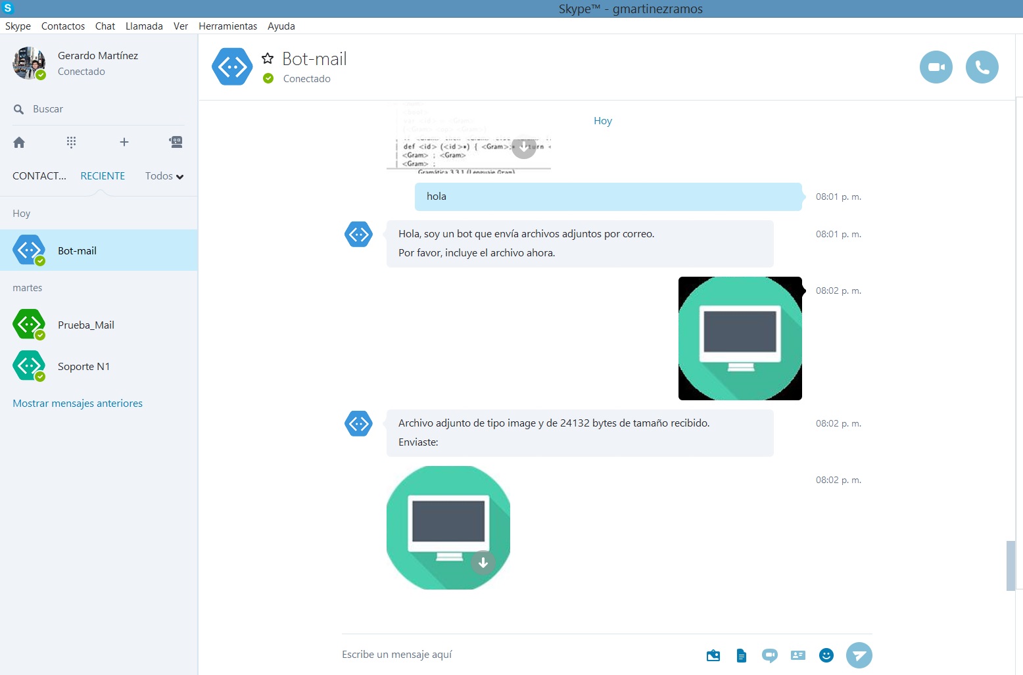Image resolution: width=1023 pixels, height=675 pixels.
Task: Download the green monitor image
Action: pyautogui.click(x=484, y=563)
